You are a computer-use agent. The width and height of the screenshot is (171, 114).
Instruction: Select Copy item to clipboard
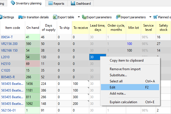pos(127,60)
